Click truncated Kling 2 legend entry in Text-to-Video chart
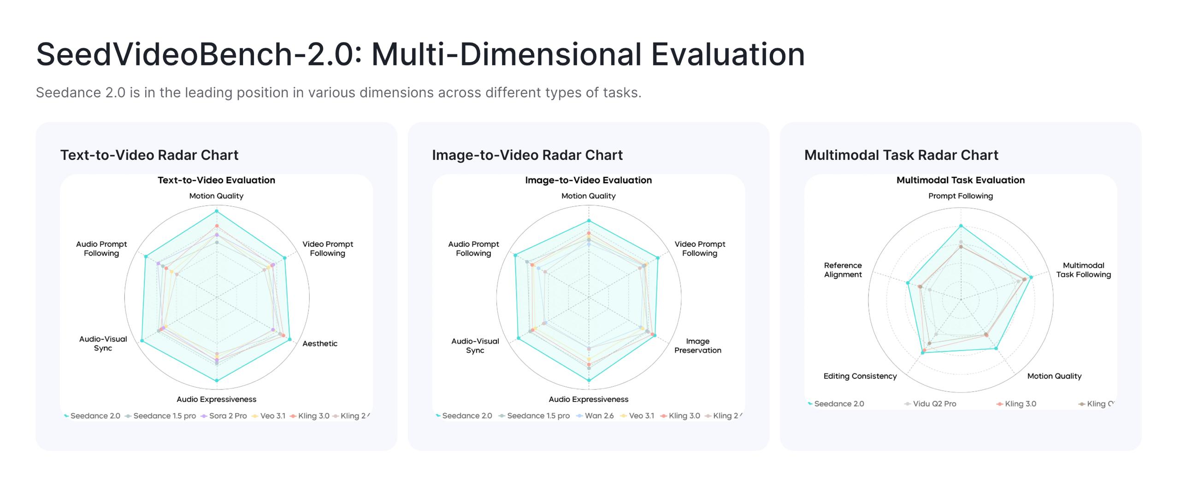This screenshot has height=477, width=1180. [x=353, y=416]
